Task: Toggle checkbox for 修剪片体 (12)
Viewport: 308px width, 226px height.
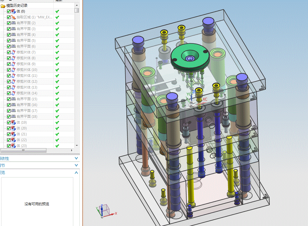Action: [x=9, y=82]
